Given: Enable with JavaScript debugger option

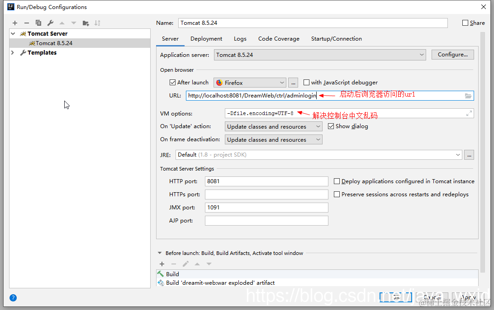Looking at the screenshot, I should click(x=306, y=83).
